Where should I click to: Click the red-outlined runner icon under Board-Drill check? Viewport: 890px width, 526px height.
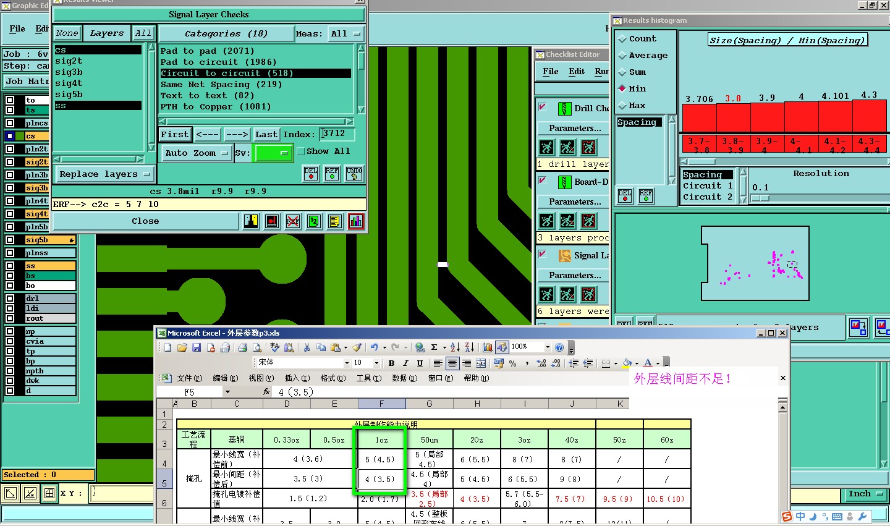point(588,221)
